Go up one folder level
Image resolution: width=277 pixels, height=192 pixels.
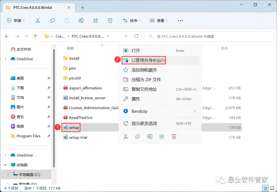click(x=35, y=36)
